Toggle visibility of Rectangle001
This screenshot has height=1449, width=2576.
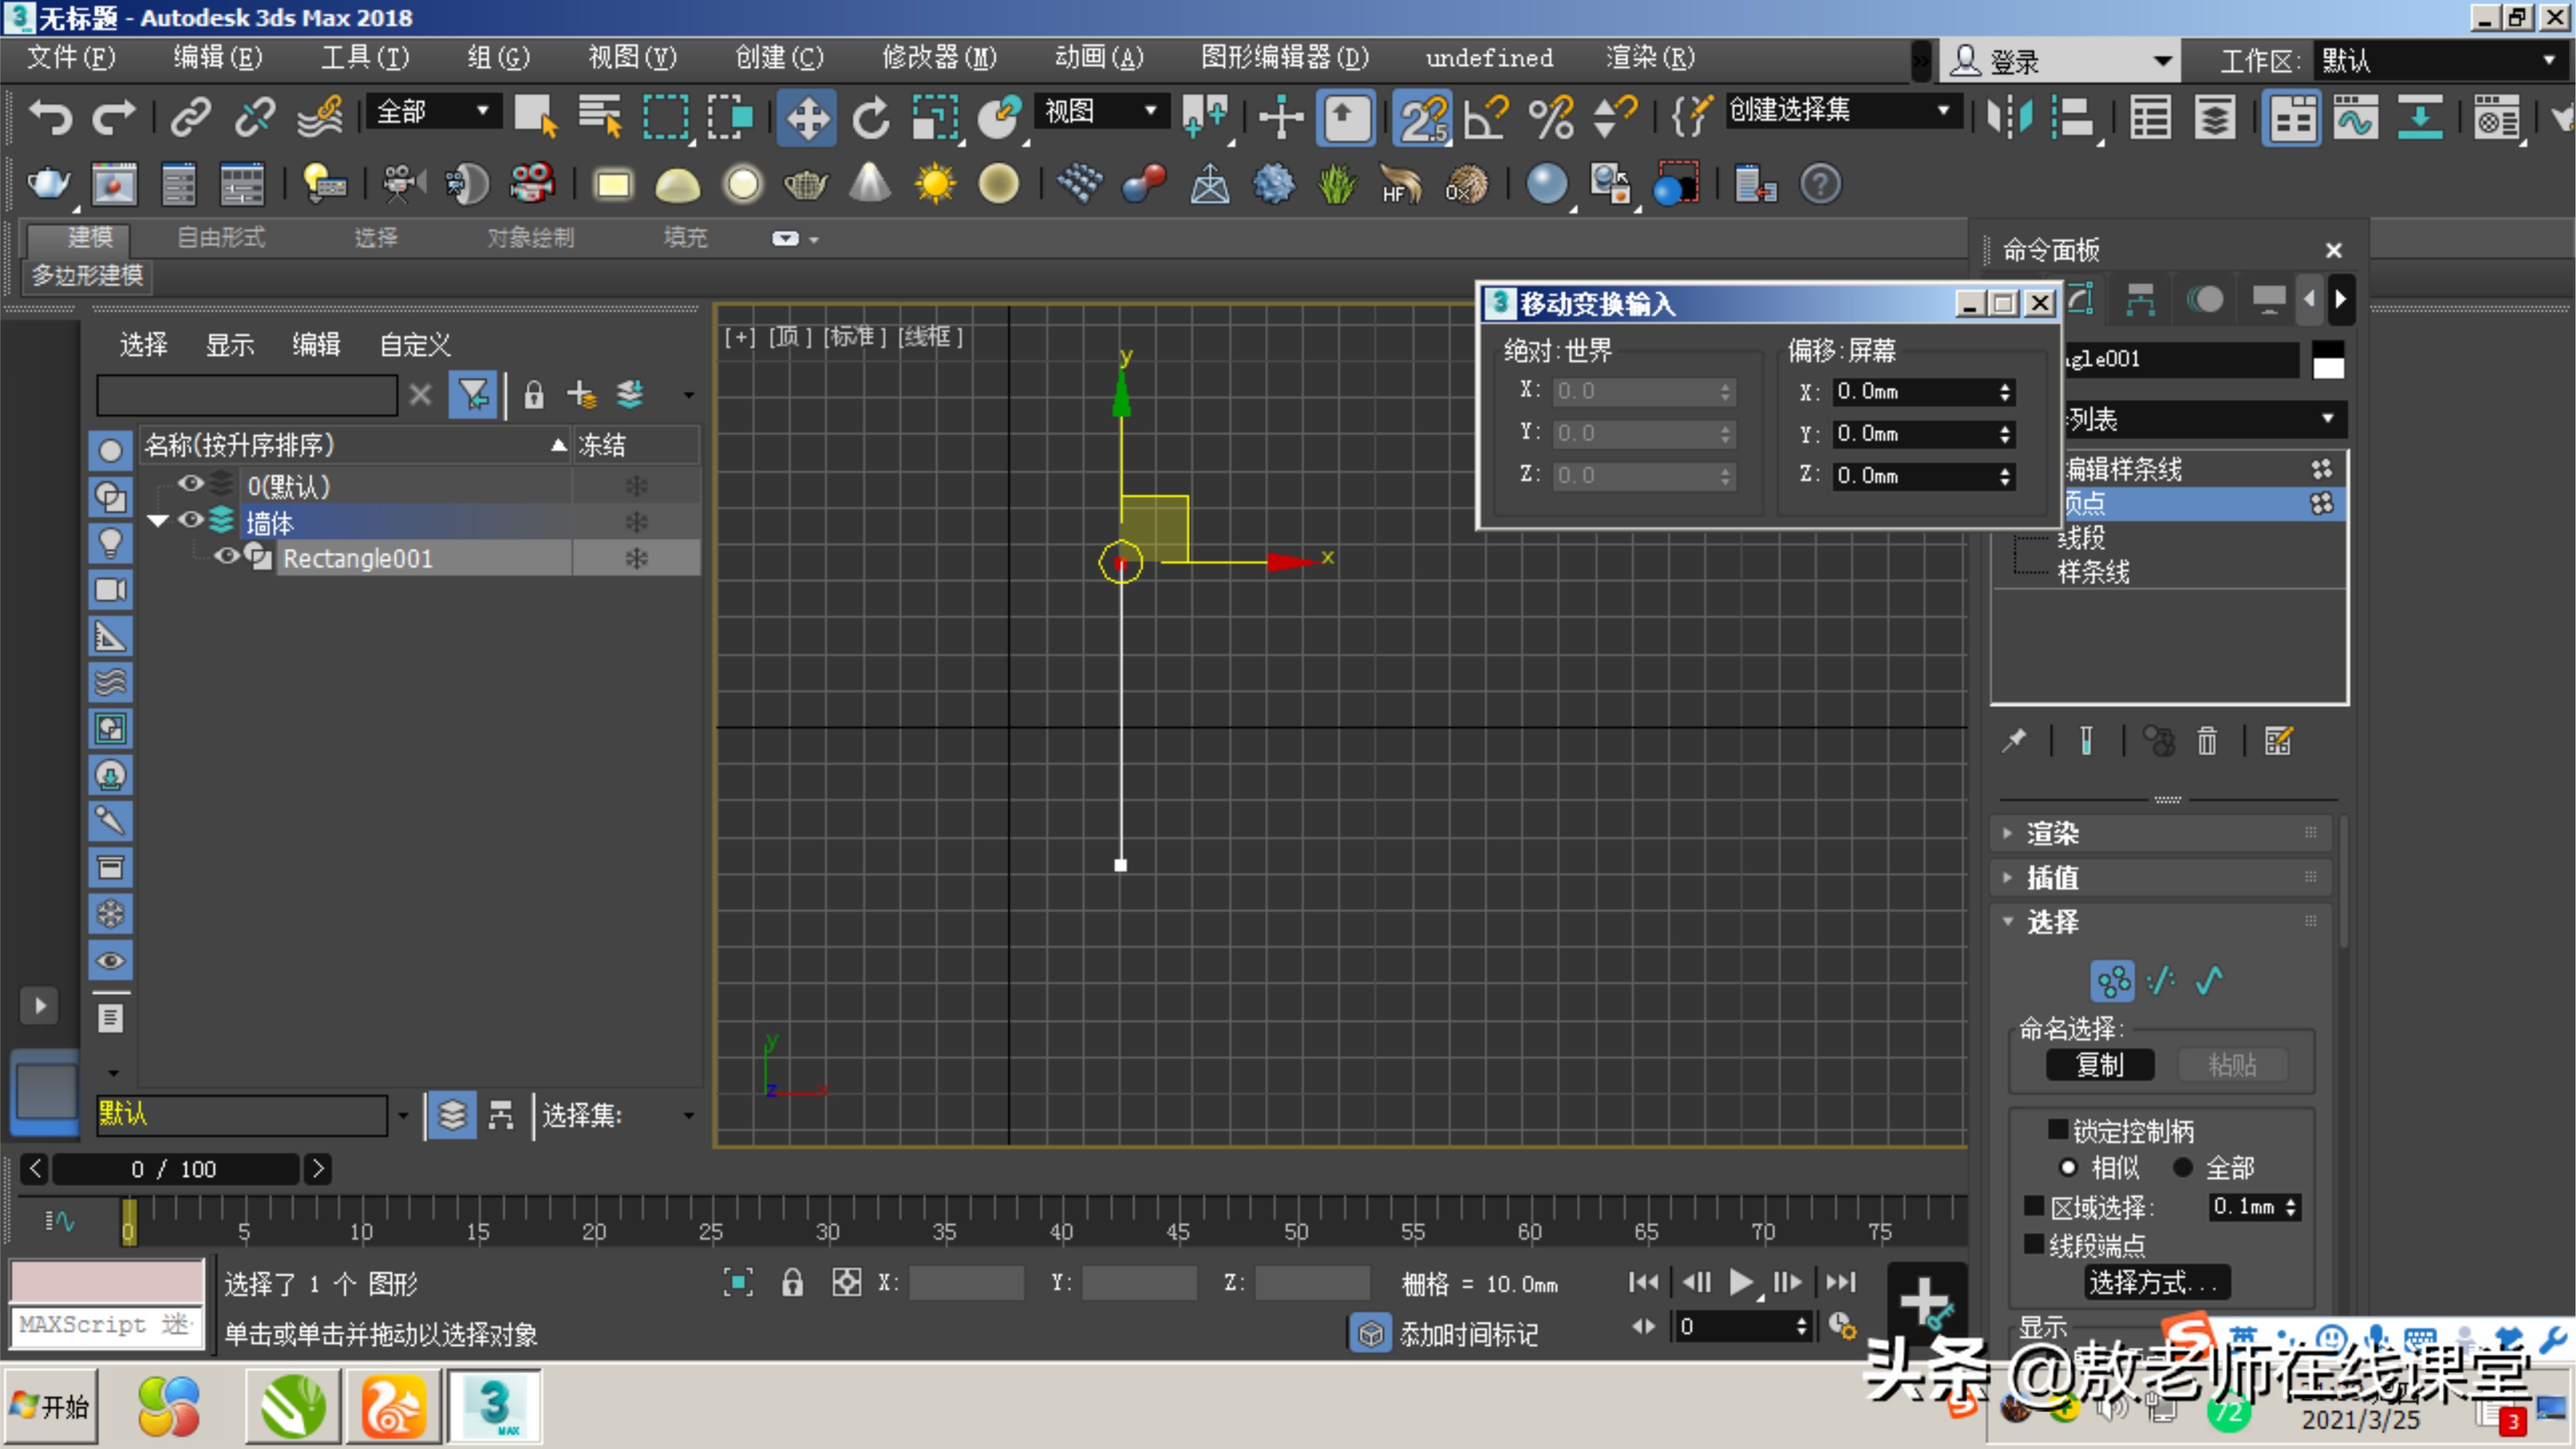[x=226, y=557]
